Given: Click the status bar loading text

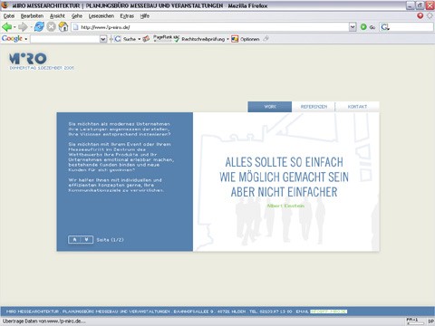Looking at the screenshot, I should pos(43,321).
